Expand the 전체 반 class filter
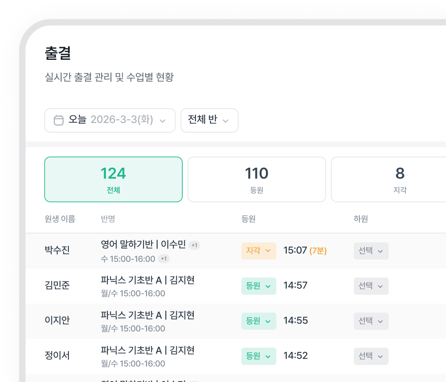This screenshot has height=382, width=446. [209, 120]
